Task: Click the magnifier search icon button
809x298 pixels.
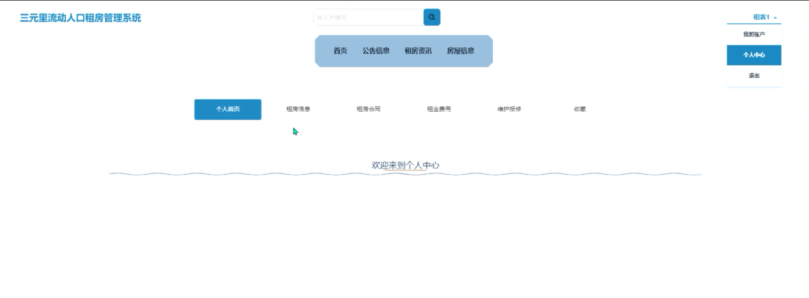Action: click(431, 17)
